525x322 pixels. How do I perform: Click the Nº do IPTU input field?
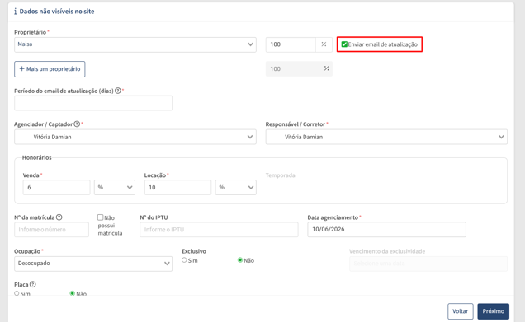click(x=219, y=230)
